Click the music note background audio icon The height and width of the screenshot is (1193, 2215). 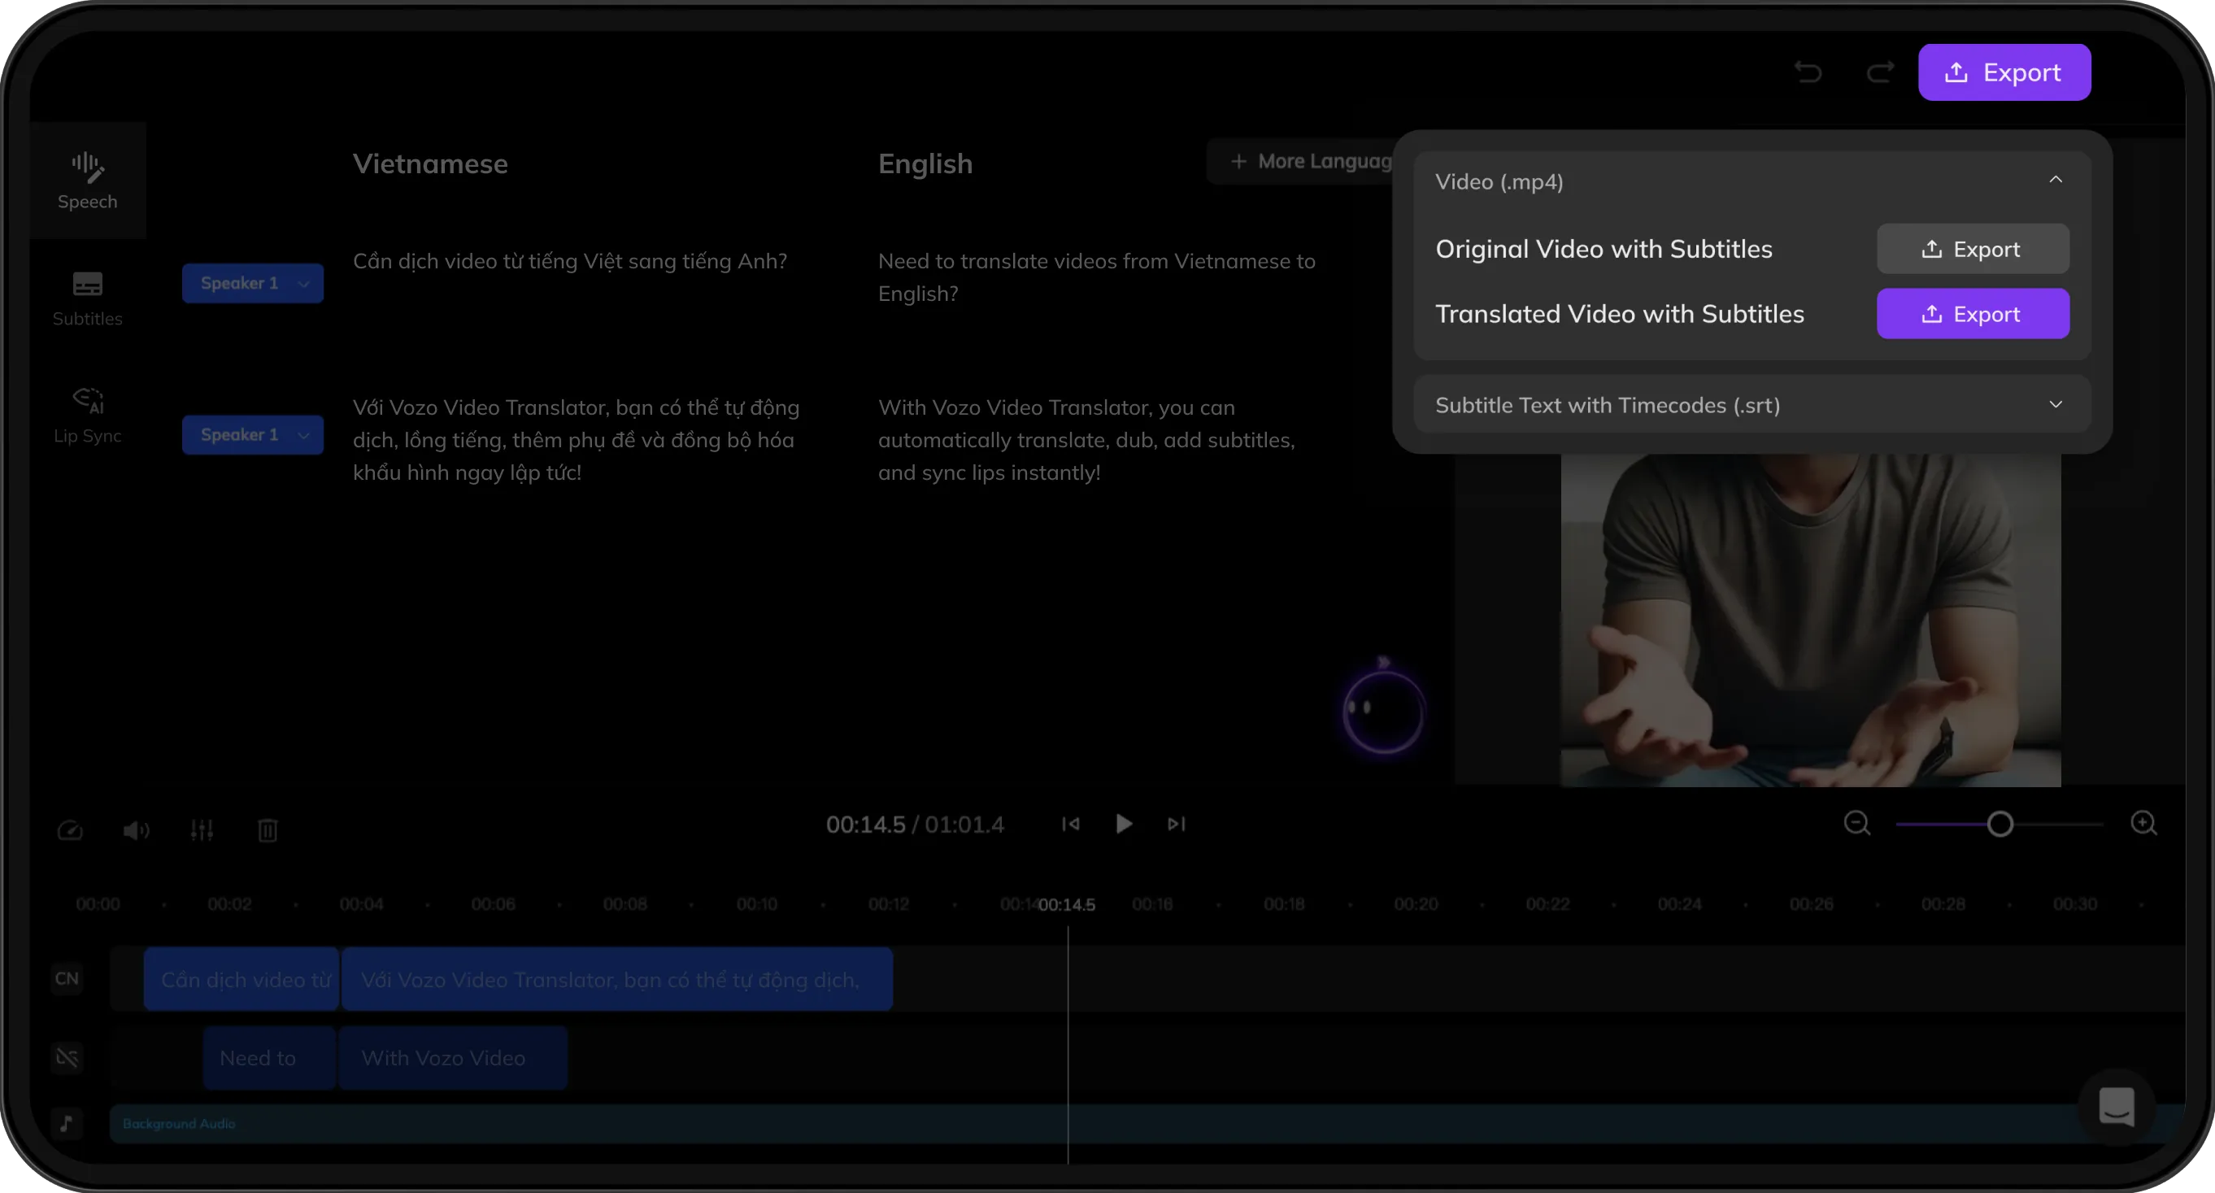point(67,1122)
